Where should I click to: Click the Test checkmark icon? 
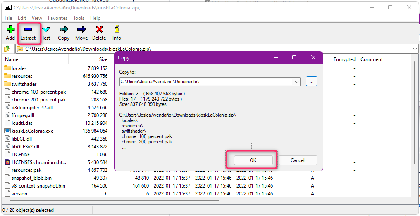tap(46, 30)
